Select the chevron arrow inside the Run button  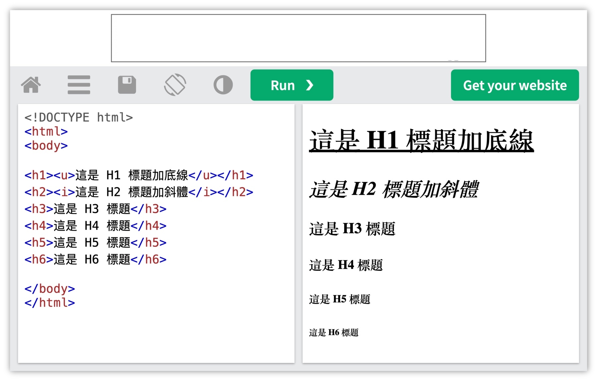pos(310,85)
